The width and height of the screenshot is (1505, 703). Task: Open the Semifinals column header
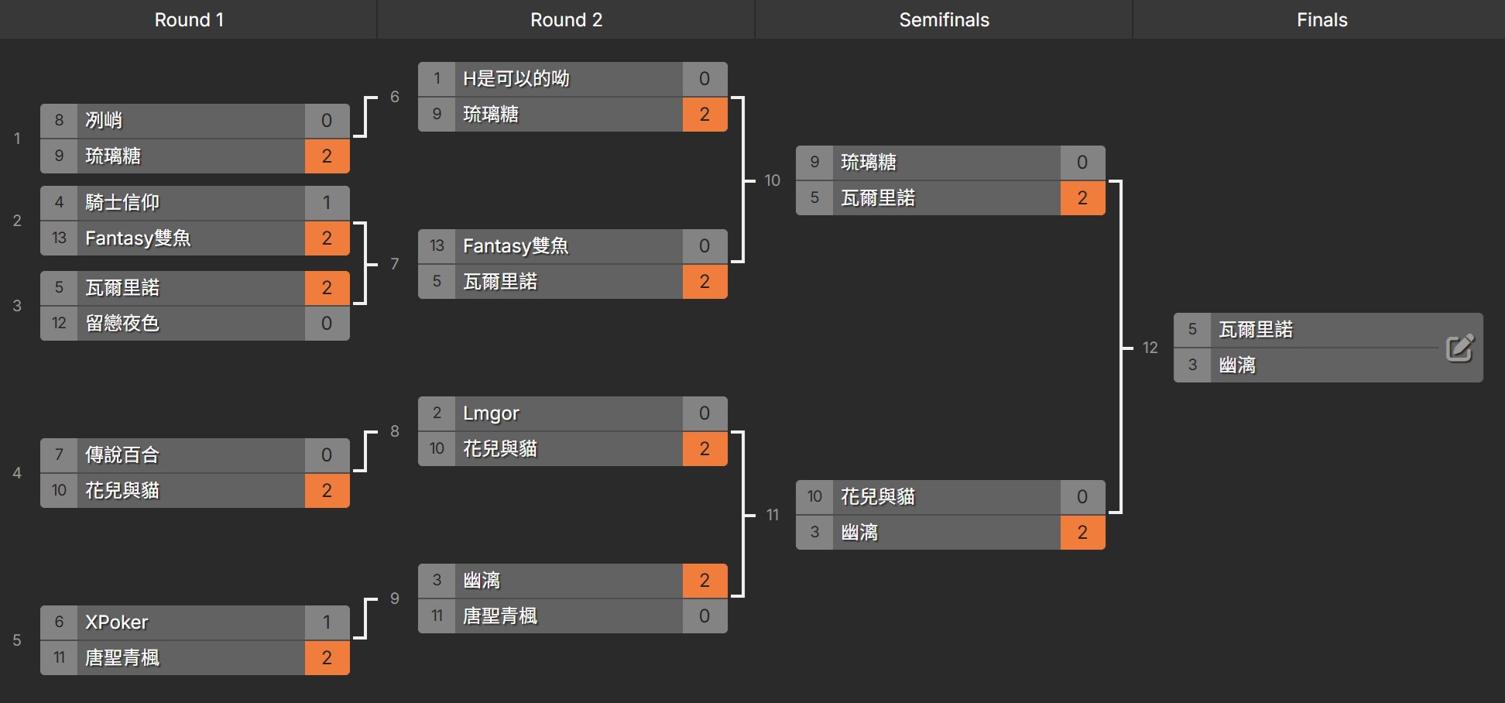[944, 20]
